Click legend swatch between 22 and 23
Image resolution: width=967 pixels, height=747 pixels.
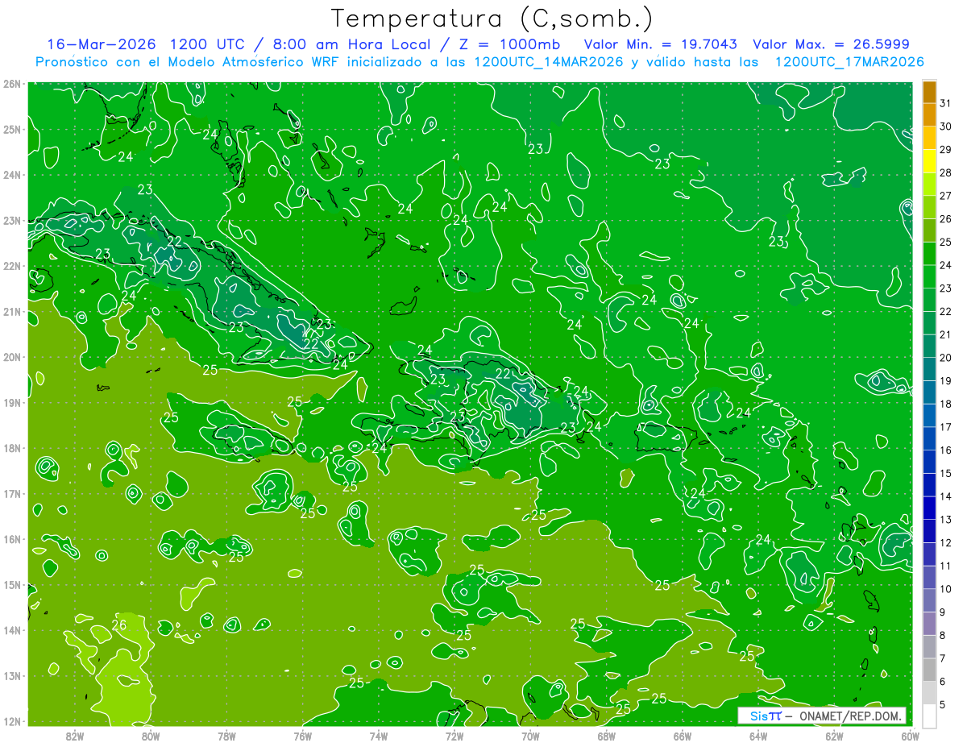tap(930, 300)
